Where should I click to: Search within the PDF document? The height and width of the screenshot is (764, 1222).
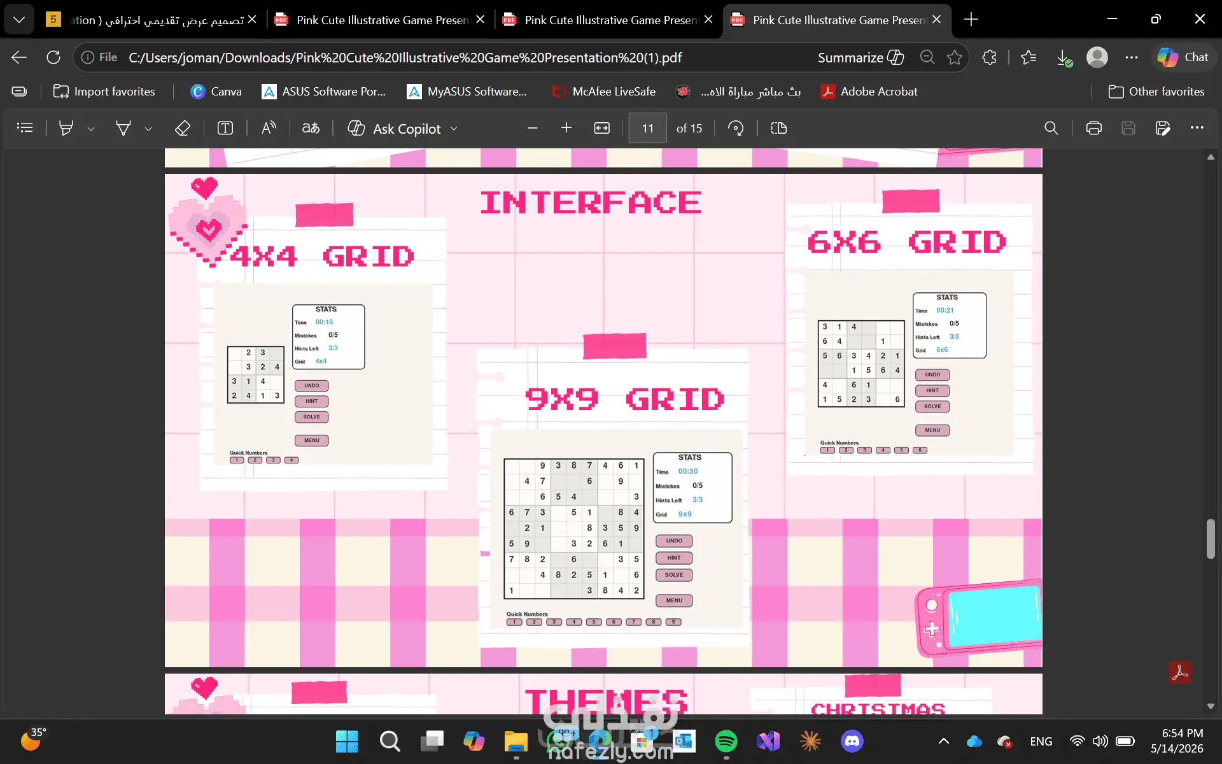coord(1051,128)
